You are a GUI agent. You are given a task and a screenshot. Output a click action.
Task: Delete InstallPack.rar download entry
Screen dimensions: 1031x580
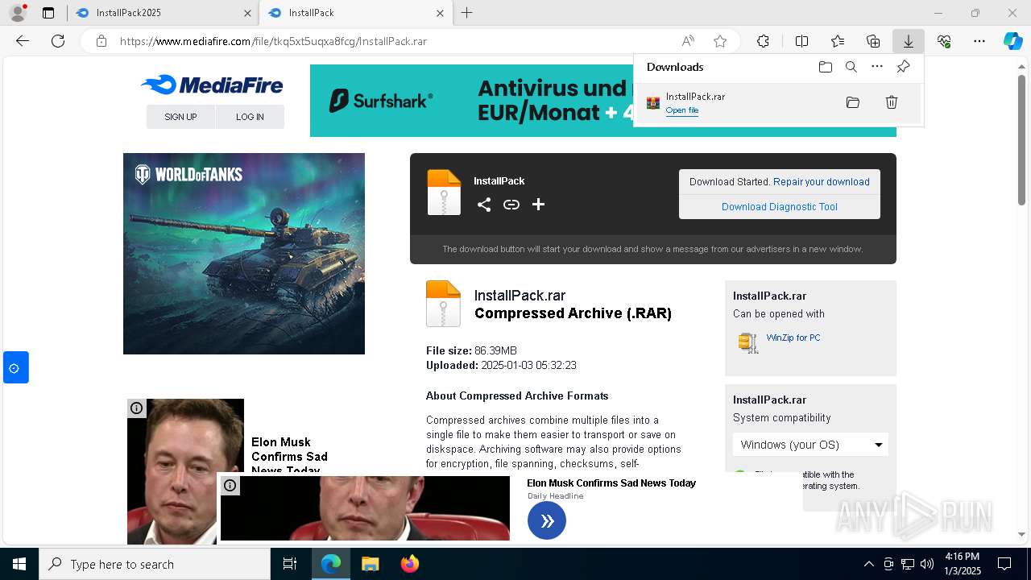892,102
